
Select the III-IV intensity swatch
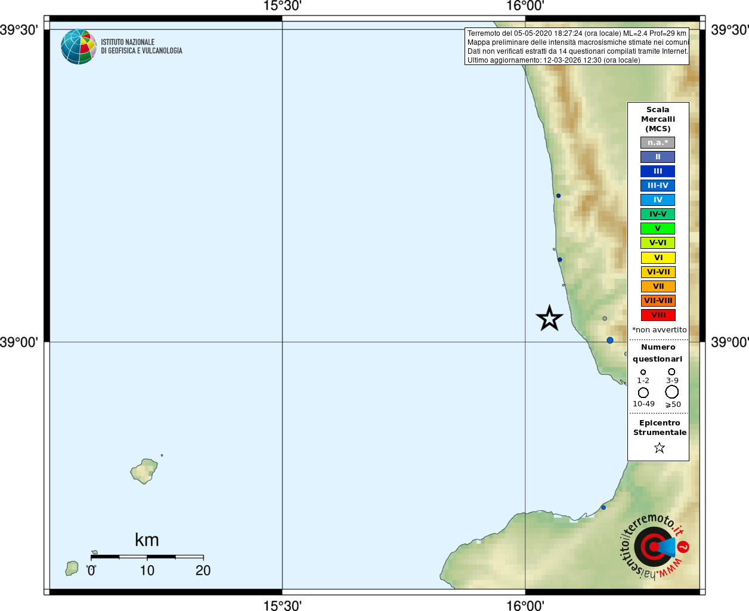658,186
